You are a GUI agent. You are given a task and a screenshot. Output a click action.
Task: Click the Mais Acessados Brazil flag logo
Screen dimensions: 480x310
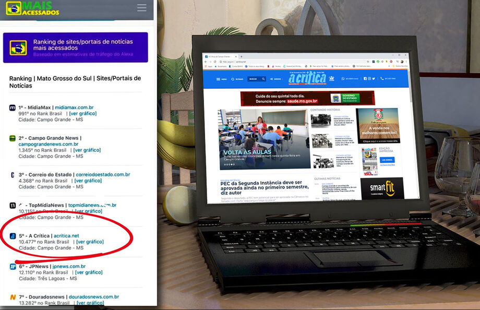[x=14, y=8]
